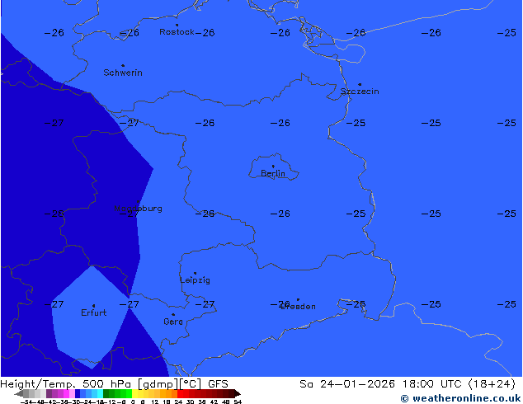Click the Magdeburg city label
The image size is (523, 404).
click(138, 209)
